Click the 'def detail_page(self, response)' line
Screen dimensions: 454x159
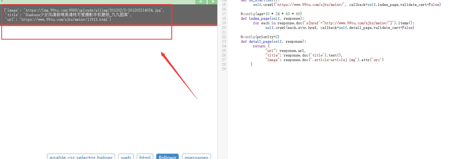coord(273,41)
